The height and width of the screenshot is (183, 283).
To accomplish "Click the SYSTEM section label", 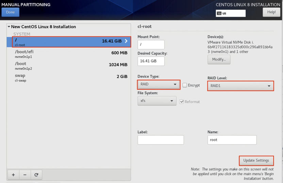I will [x=22, y=34].
